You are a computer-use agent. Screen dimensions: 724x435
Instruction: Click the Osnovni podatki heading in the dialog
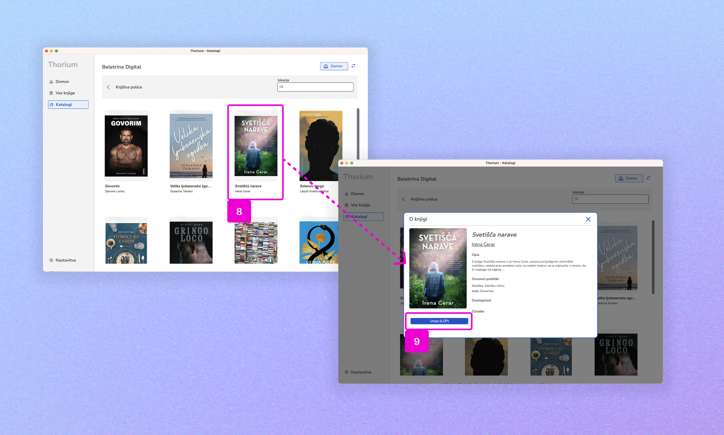point(485,279)
